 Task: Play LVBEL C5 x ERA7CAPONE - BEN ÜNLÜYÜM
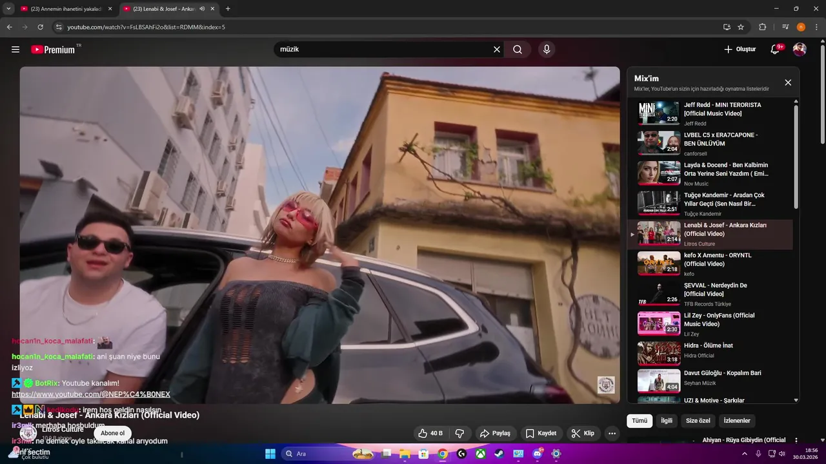[x=710, y=143]
